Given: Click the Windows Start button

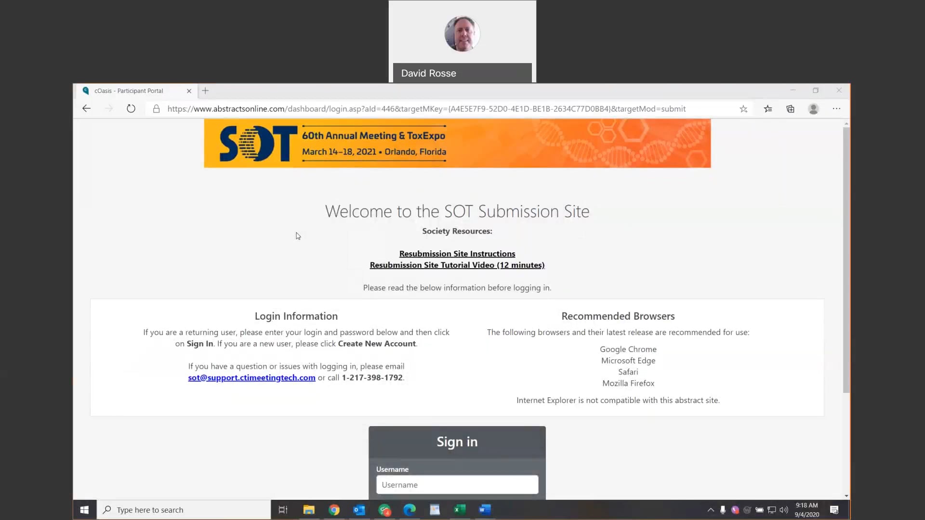Looking at the screenshot, I should [x=84, y=509].
